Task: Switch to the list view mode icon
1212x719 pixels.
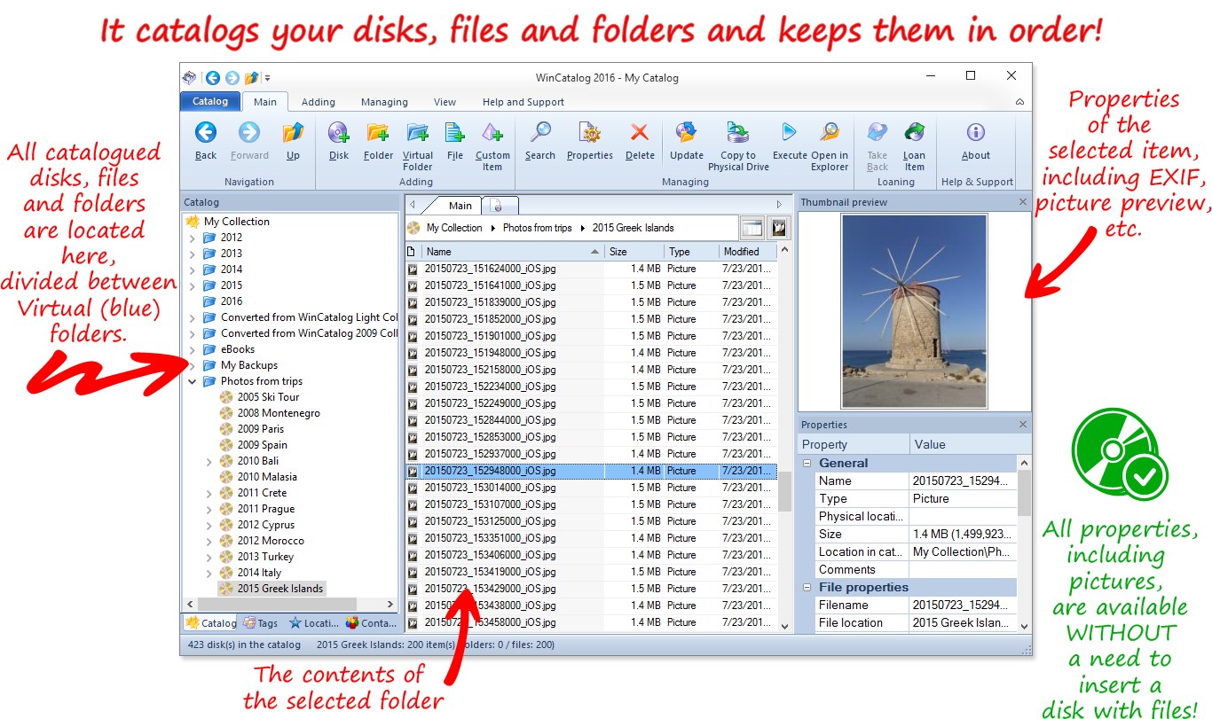Action: click(x=752, y=228)
